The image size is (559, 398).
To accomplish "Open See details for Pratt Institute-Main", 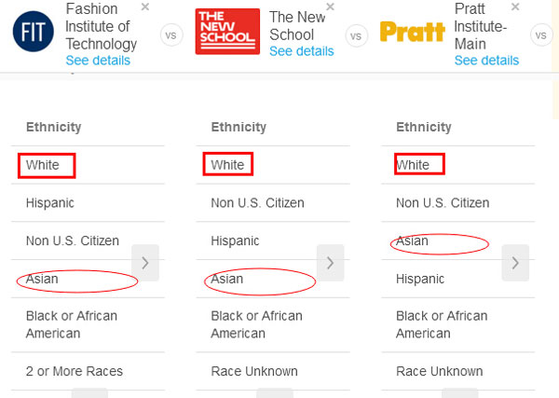I will point(486,61).
